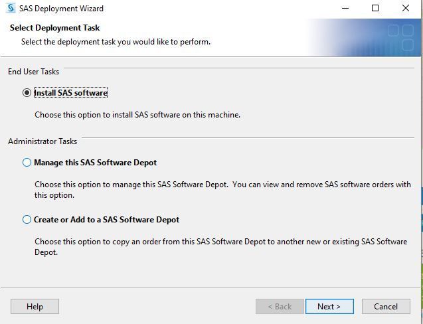Click the 'Select Deployment Task' heading
This screenshot has height=324, width=423.
[x=54, y=28]
